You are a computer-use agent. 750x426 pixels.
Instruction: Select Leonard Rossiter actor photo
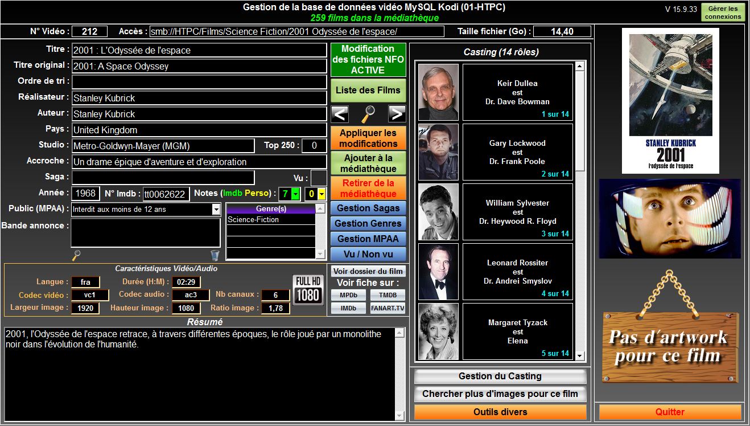[438, 272]
